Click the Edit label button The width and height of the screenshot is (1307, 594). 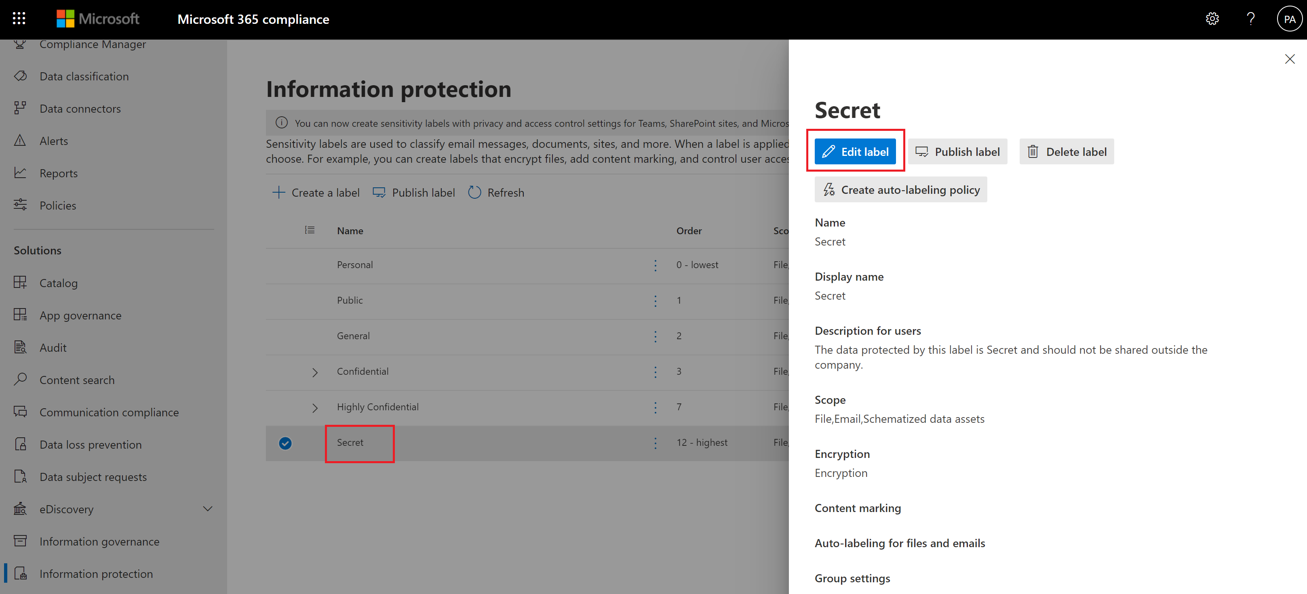[855, 151]
